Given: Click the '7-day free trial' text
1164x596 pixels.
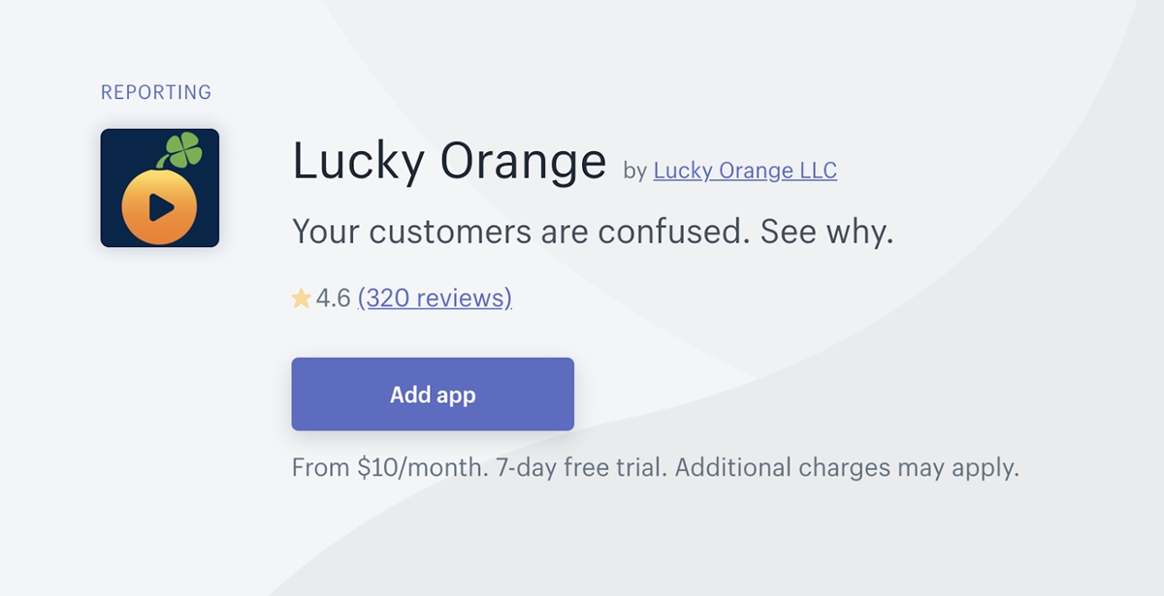Looking at the screenshot, I should click(x=582, y=468).
